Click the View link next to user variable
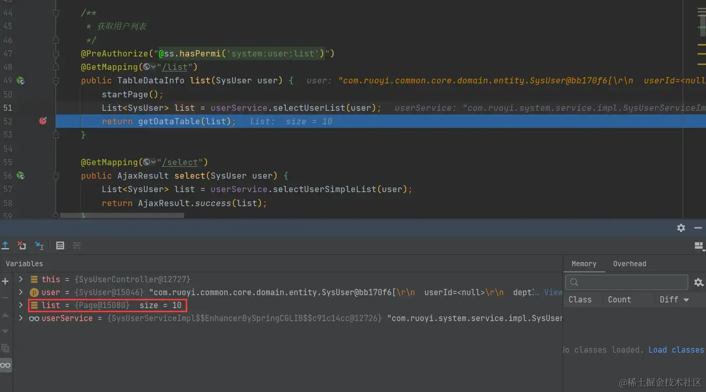The image size is (706, 392). pyautogui.click(x=553, y=292)
